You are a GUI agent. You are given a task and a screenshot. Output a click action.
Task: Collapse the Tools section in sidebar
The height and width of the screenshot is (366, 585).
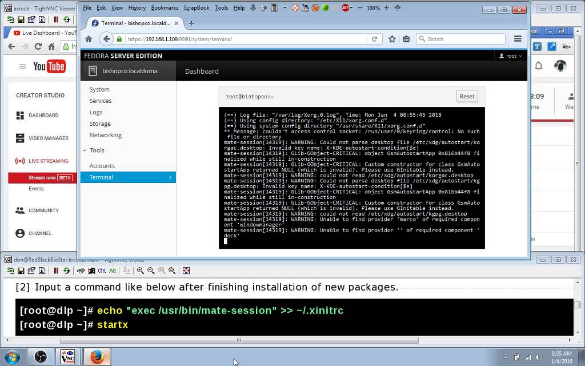(x=85, y=150)
